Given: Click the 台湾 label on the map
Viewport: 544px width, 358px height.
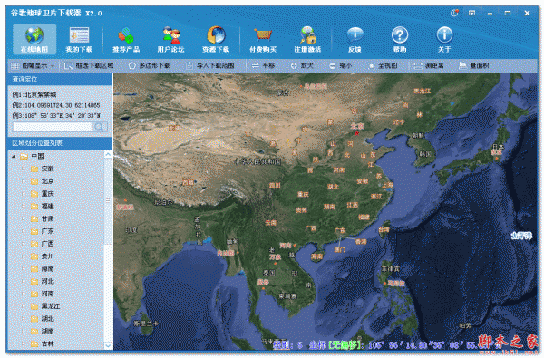Looking at the screenshot, I should click(x=384, y=229).
